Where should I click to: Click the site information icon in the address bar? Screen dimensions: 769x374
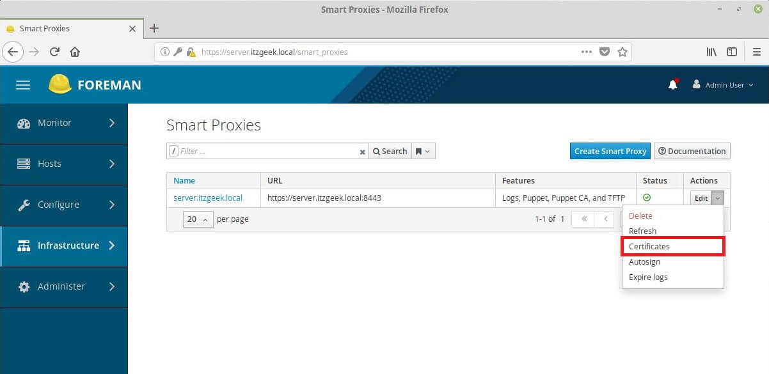[164, 52]
